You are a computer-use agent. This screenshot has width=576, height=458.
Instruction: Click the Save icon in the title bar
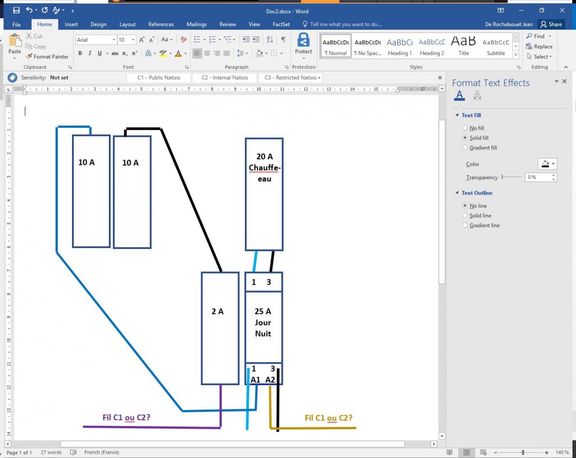(16, 10)
